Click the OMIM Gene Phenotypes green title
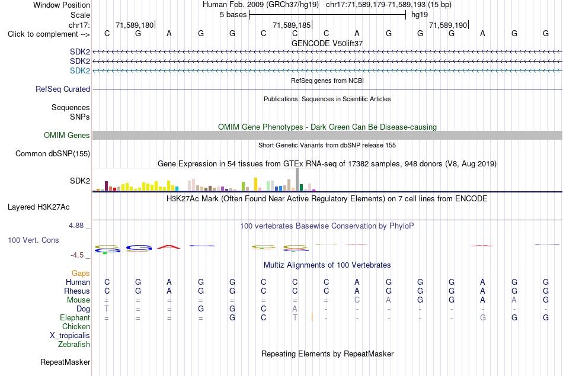 [327, 127]
